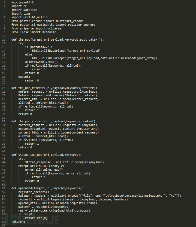Click line number 11 in the gutter
This screenshot has height=227, width=196.
(x=4, y=40)
